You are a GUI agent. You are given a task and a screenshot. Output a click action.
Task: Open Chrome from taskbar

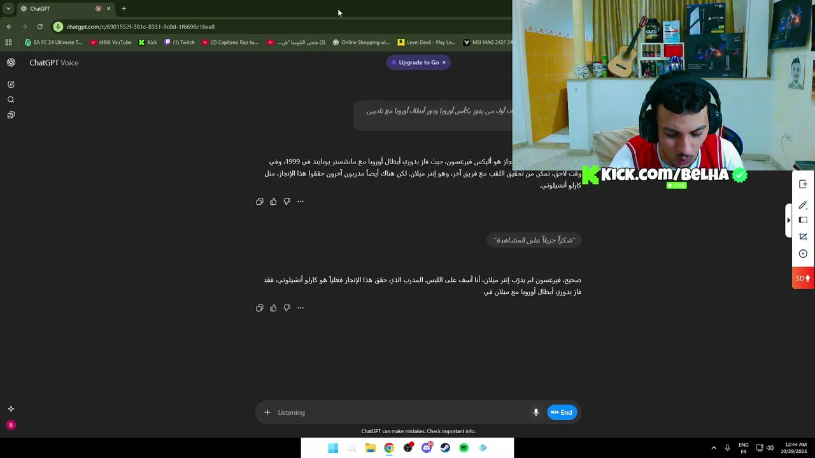coord(389,448)
